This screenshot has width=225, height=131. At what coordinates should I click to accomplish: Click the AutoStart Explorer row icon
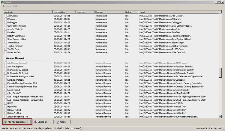tap(5, 66)
